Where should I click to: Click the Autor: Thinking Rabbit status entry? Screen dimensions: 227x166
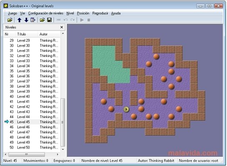(x=156, y=161)
